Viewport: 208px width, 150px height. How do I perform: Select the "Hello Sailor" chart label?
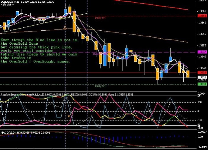tap(7, 5)
